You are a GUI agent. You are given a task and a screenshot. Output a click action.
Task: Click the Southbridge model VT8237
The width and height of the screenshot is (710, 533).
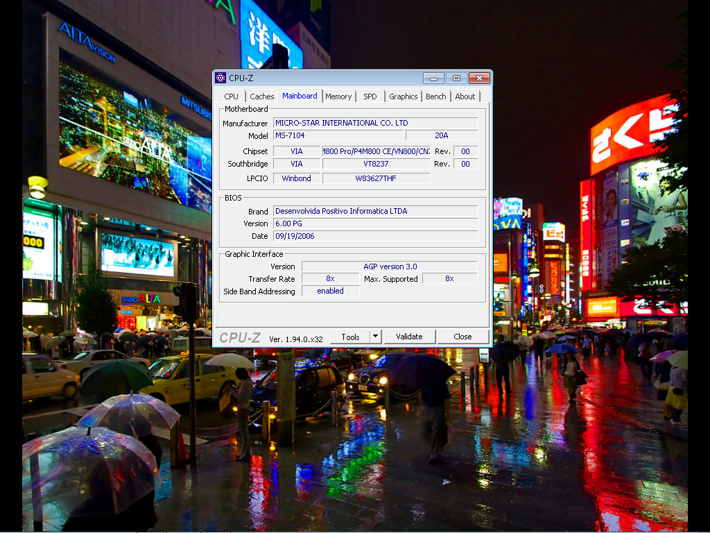(x=376, y=164)
